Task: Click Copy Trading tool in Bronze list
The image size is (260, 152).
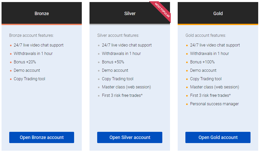Action: pyautogui.click(x=29, y=79)
